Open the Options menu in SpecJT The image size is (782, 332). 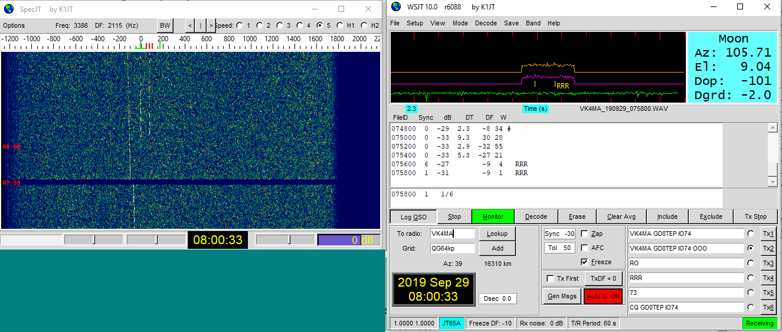point(14,25)
